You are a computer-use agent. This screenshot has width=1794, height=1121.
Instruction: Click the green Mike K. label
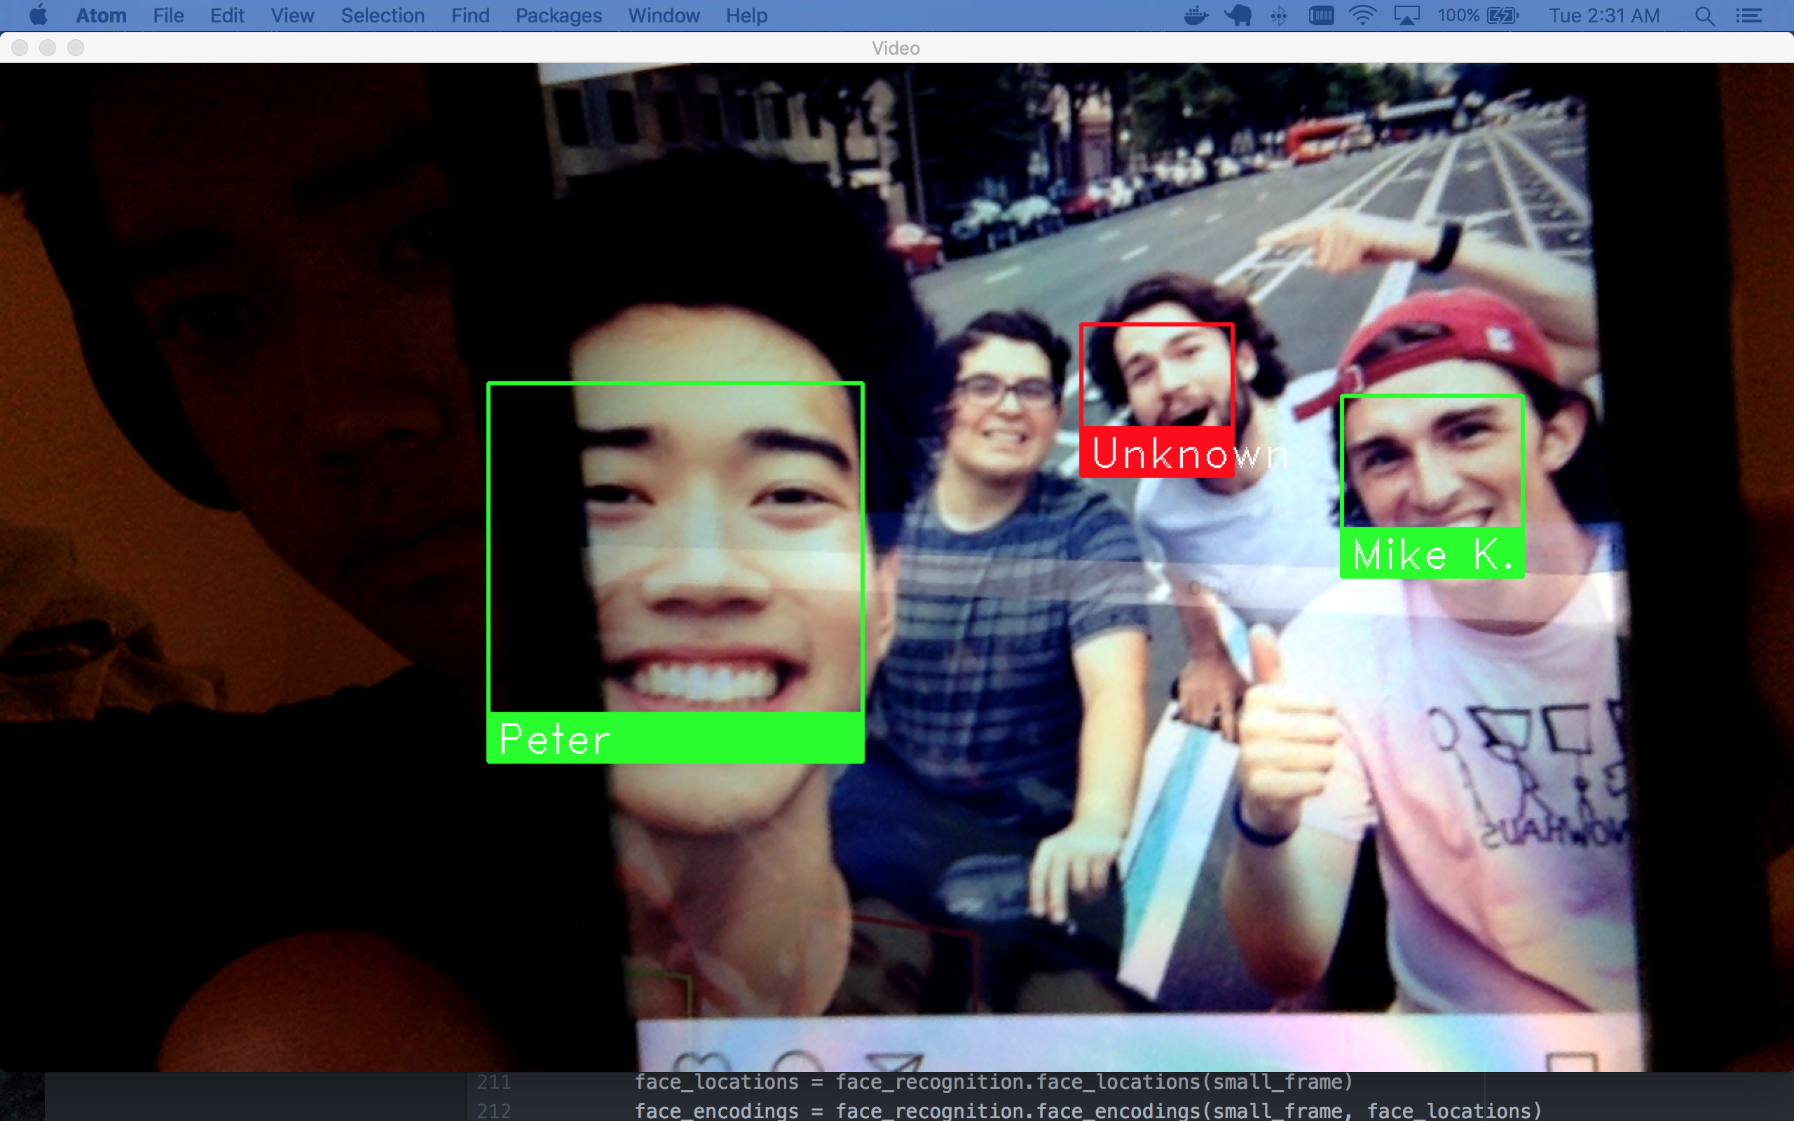[x=1432, y=553]
